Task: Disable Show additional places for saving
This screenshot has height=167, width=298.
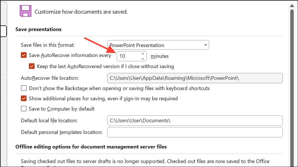Action: 24,98
